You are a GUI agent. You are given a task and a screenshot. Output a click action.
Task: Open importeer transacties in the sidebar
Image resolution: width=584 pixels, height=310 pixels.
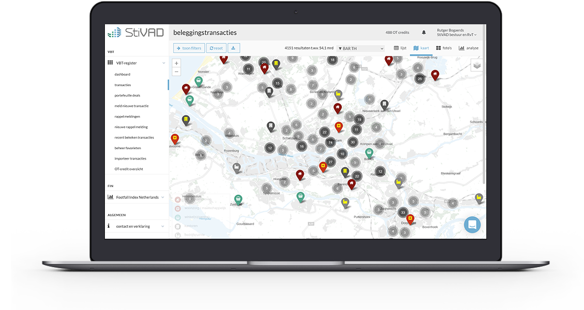130,159
